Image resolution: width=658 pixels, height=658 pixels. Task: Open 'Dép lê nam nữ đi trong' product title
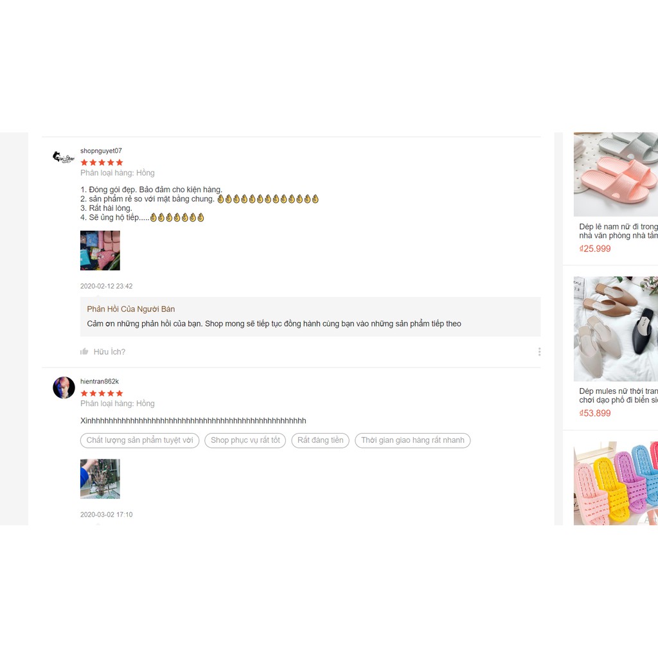point(618,231)
